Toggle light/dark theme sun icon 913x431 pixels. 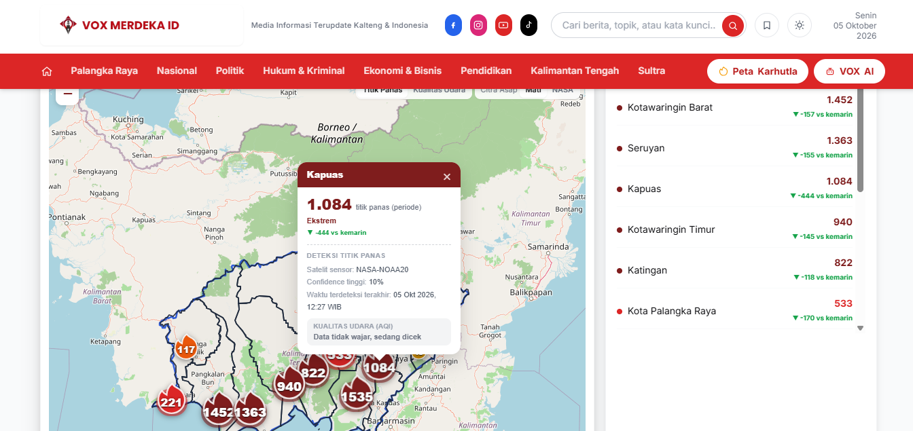pyautogui.click(x=800, y=25)
